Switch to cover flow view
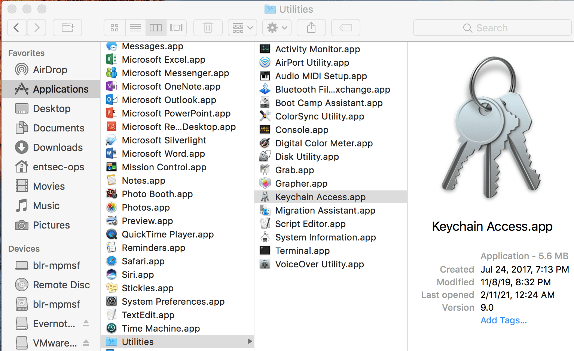 (x=177, y=28)
